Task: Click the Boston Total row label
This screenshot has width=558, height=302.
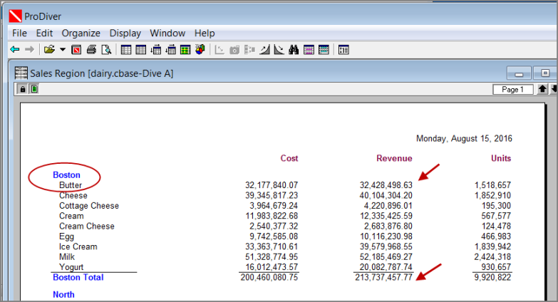Action: click(78, 278)
